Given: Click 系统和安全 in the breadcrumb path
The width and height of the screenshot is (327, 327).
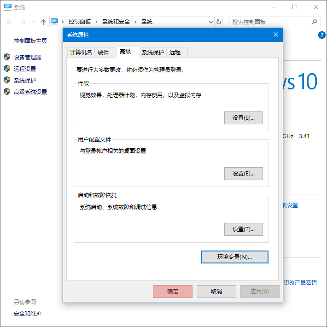Looking at the screenshot, I should point(116,22).
